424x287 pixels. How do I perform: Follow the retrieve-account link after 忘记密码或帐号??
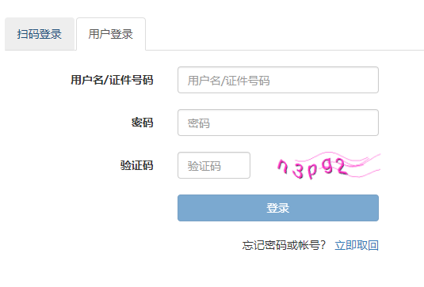pos(357,245)
